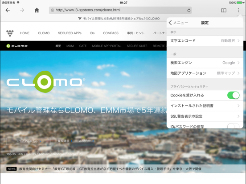The width and height of the screenshot is (246, 184).
Task: Click the page favicon in address bar
Action: tap(53, 10)
